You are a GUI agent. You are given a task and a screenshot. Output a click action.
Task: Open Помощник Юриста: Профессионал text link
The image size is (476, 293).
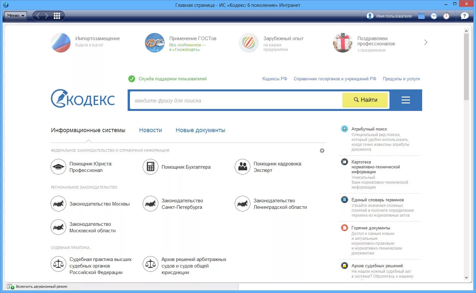91,167
